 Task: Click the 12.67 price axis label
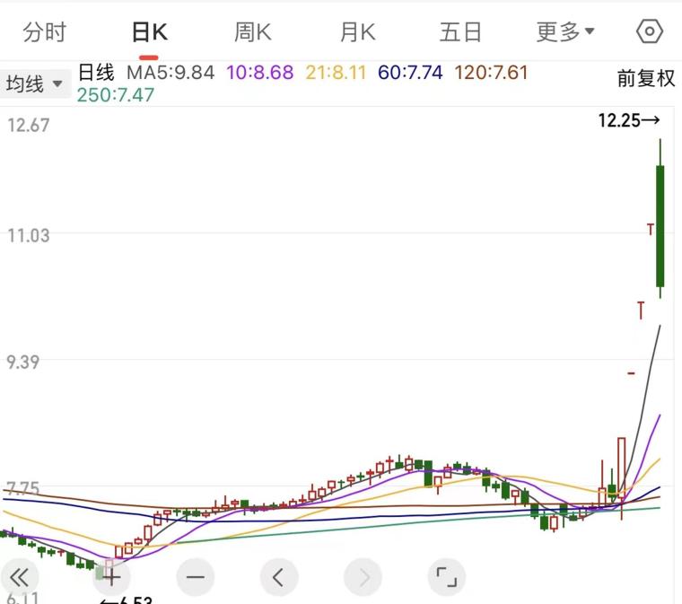[29, 126]
